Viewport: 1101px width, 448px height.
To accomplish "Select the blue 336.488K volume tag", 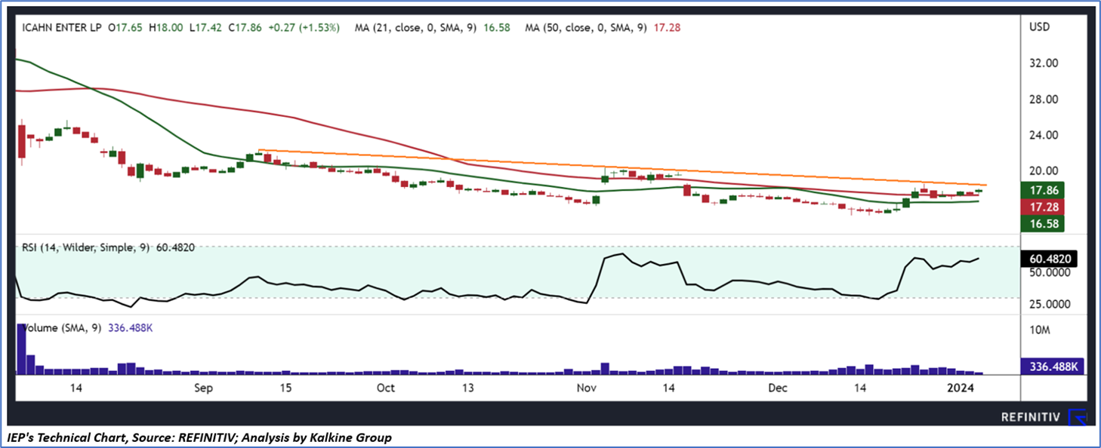I will point(1053,366).
